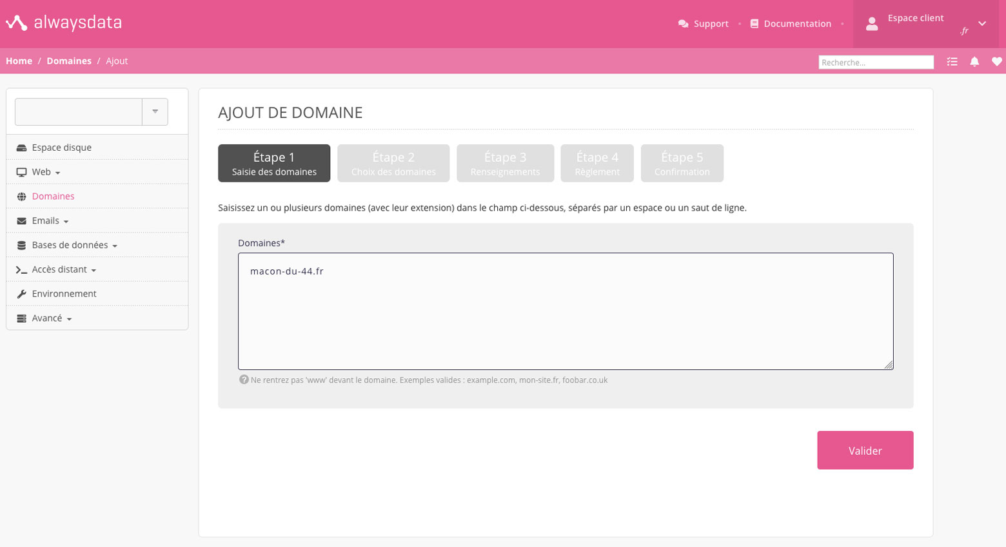Click the Support chat bubbles icon
The image size is (1006, 547).
[x=683, y=24]
